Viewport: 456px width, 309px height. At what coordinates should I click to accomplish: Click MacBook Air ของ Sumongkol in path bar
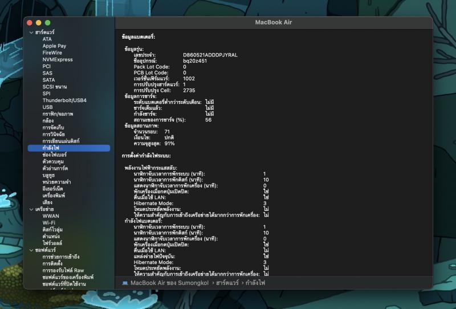169,282
